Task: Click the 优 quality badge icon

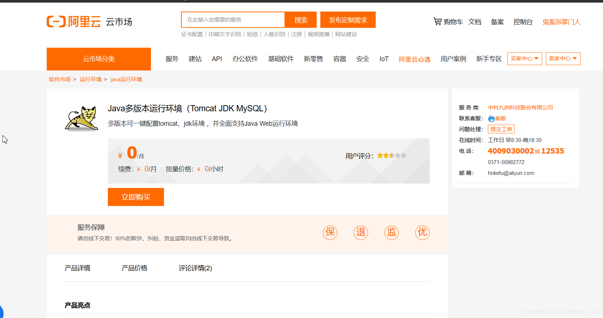Action: 422,232
